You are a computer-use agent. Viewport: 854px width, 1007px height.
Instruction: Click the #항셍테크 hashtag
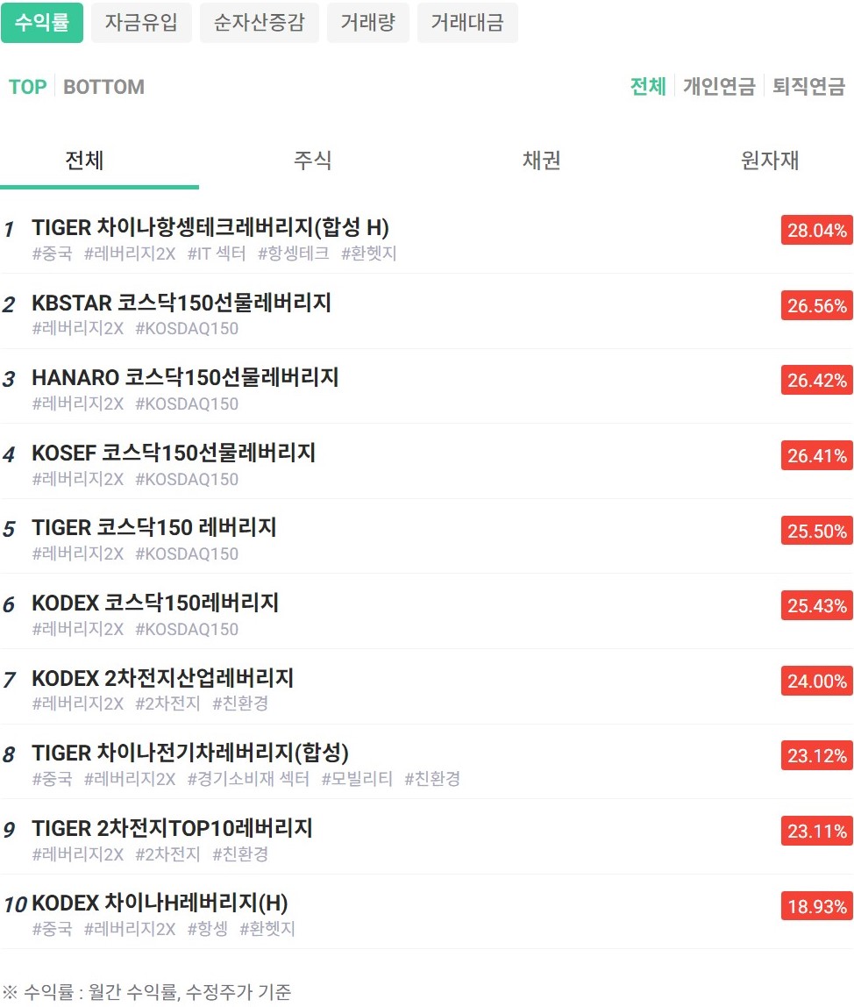coord(294,254)
